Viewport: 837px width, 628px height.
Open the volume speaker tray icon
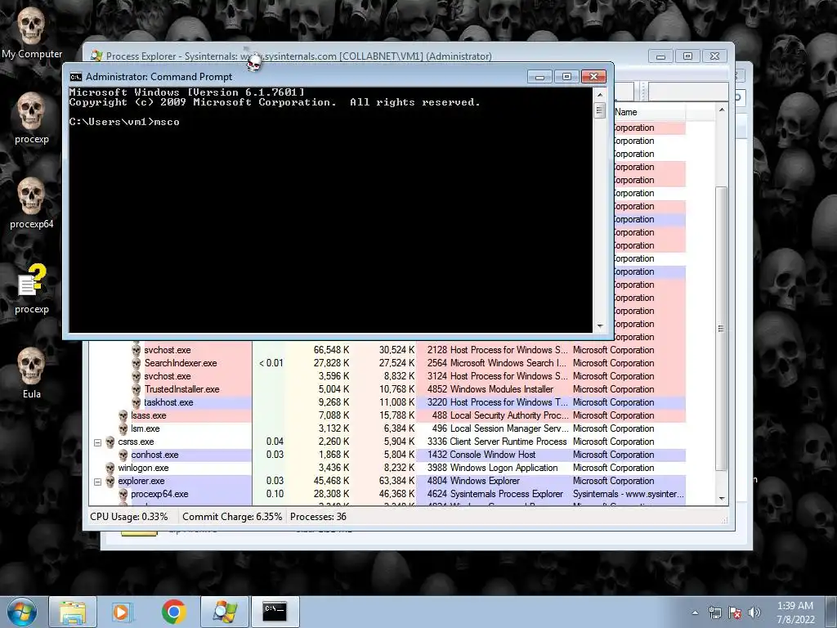click(754, 612)
